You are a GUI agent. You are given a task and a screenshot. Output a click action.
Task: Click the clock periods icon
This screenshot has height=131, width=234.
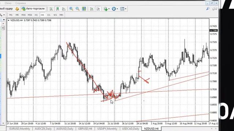point(114,9)
